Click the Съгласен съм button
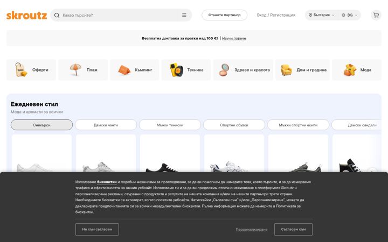Screen dimensions: 388x242 click(293, 230)
